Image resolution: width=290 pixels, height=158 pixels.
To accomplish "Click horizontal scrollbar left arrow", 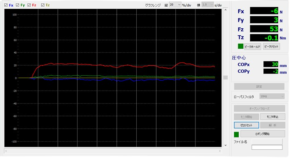I will click(x=6, y=151).
